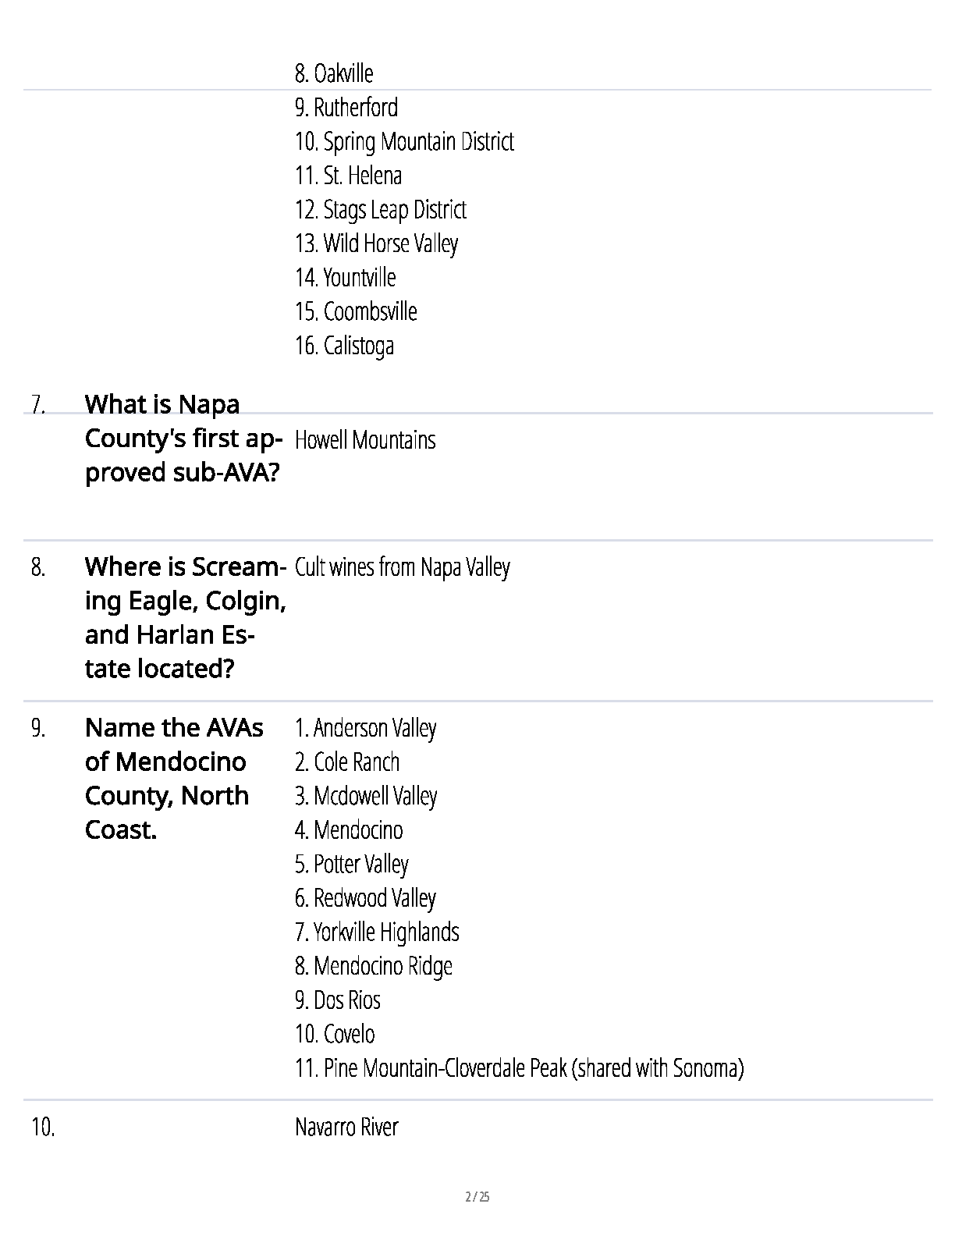Click the "8. Oakville" list entry
Screen dimensions: 955x1236
(x=334, y=73)
